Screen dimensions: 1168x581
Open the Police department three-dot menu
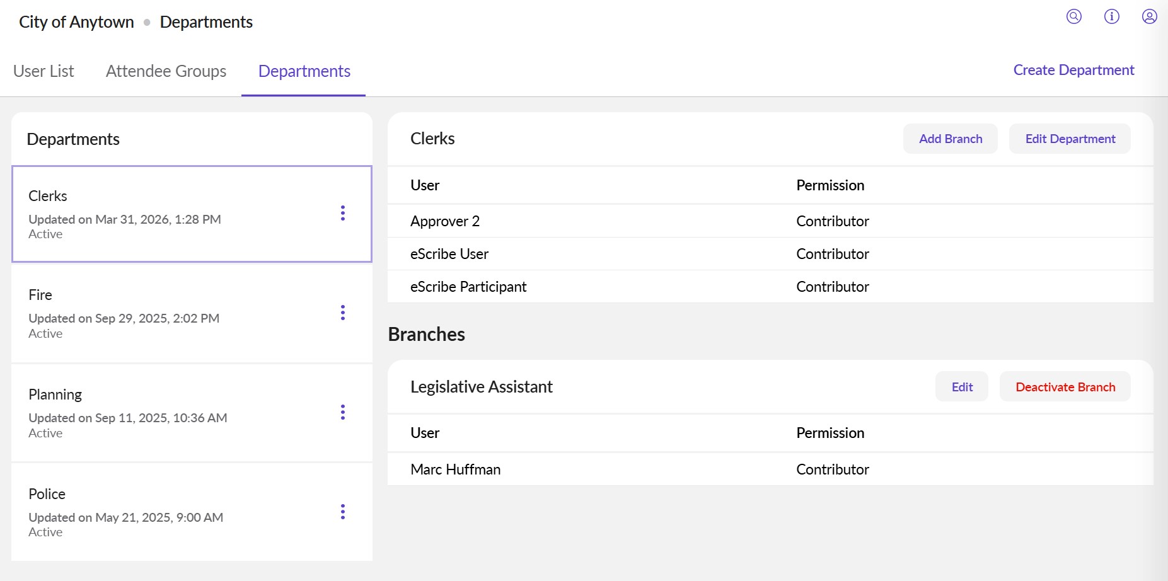pos(343,512)
